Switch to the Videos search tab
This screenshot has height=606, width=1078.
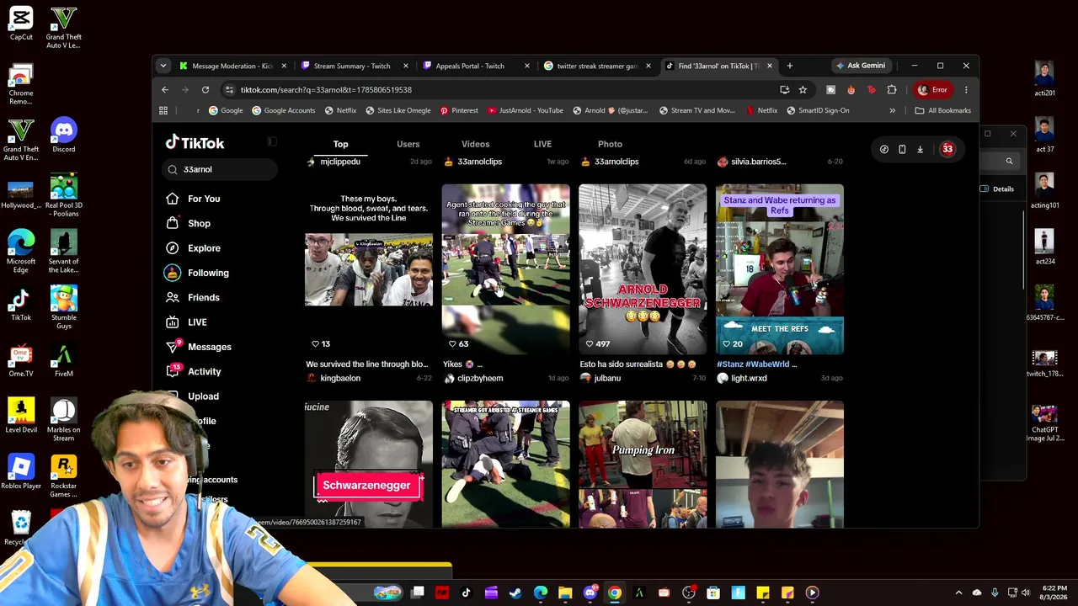[x=475, y=144]
